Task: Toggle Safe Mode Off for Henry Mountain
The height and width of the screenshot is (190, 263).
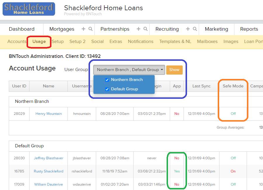Action: (x=233, y=114)
